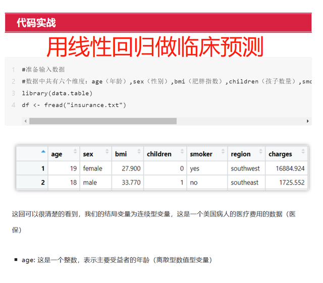Click line number 4 in code block
This screenshot has height=283, width=323.
(x=14, y=105)
